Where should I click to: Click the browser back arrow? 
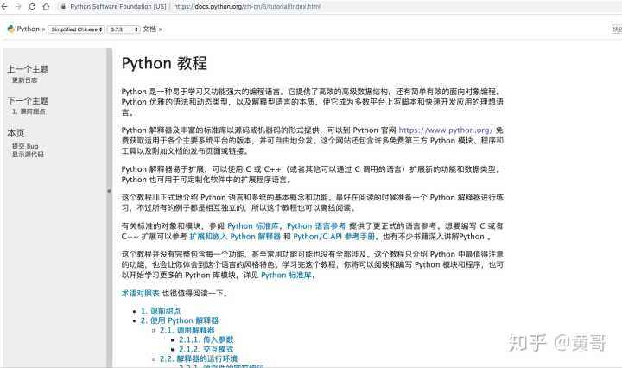tap(5, 6)
